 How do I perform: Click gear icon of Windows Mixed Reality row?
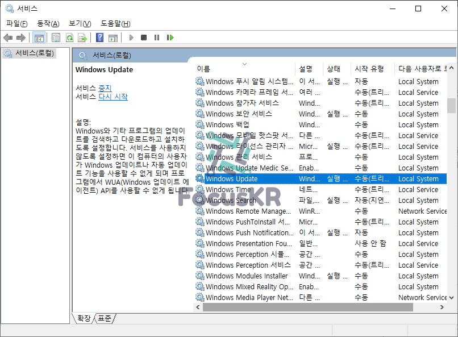tap(200, 286)
